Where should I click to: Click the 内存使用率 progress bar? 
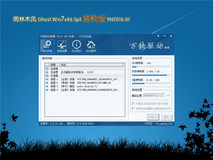click(x=151, y=75)
